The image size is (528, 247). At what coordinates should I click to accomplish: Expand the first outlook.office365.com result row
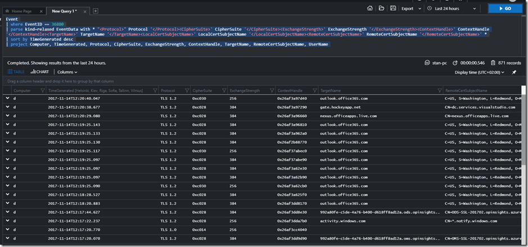[7, 98]
